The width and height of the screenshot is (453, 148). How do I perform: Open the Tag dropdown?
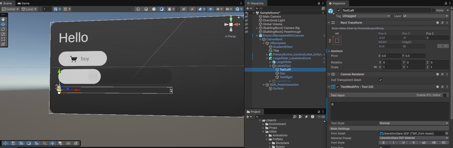[366, 16]
